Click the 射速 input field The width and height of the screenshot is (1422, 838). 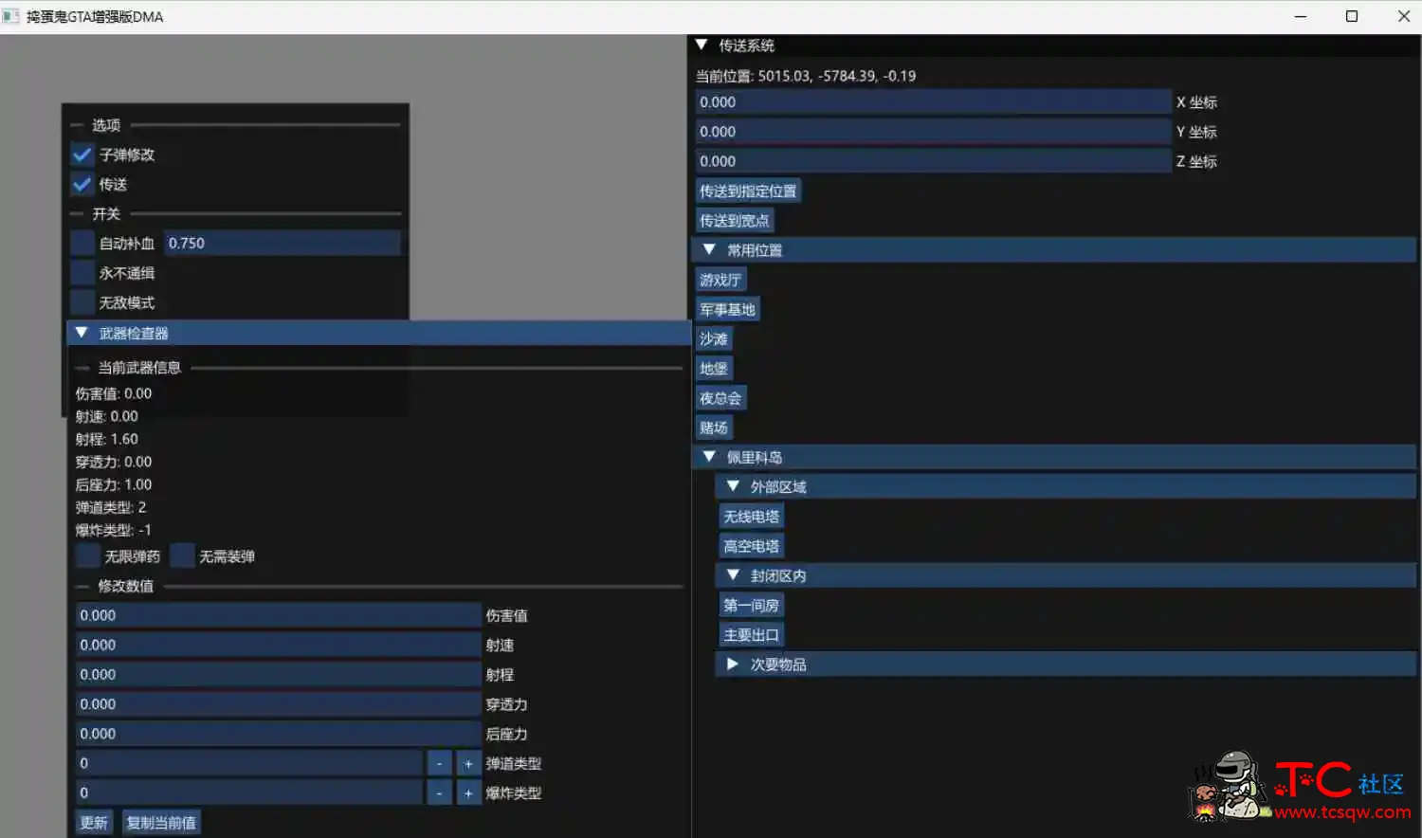point(279,645)
